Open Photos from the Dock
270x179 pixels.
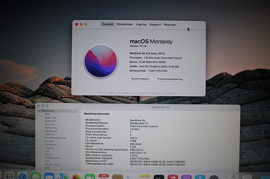point(76,176)
